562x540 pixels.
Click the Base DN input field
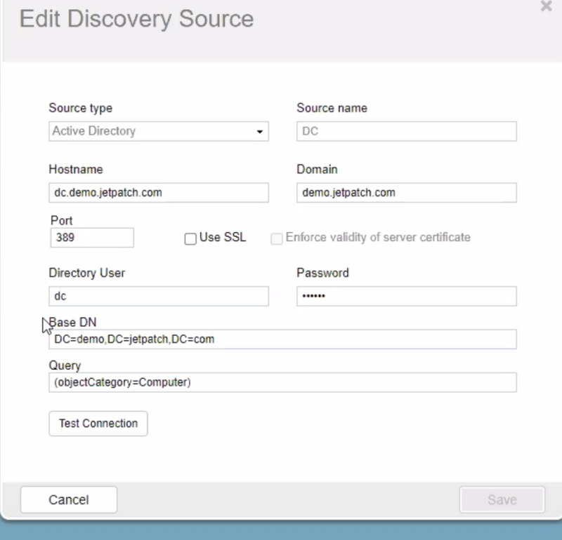[282, 339]
